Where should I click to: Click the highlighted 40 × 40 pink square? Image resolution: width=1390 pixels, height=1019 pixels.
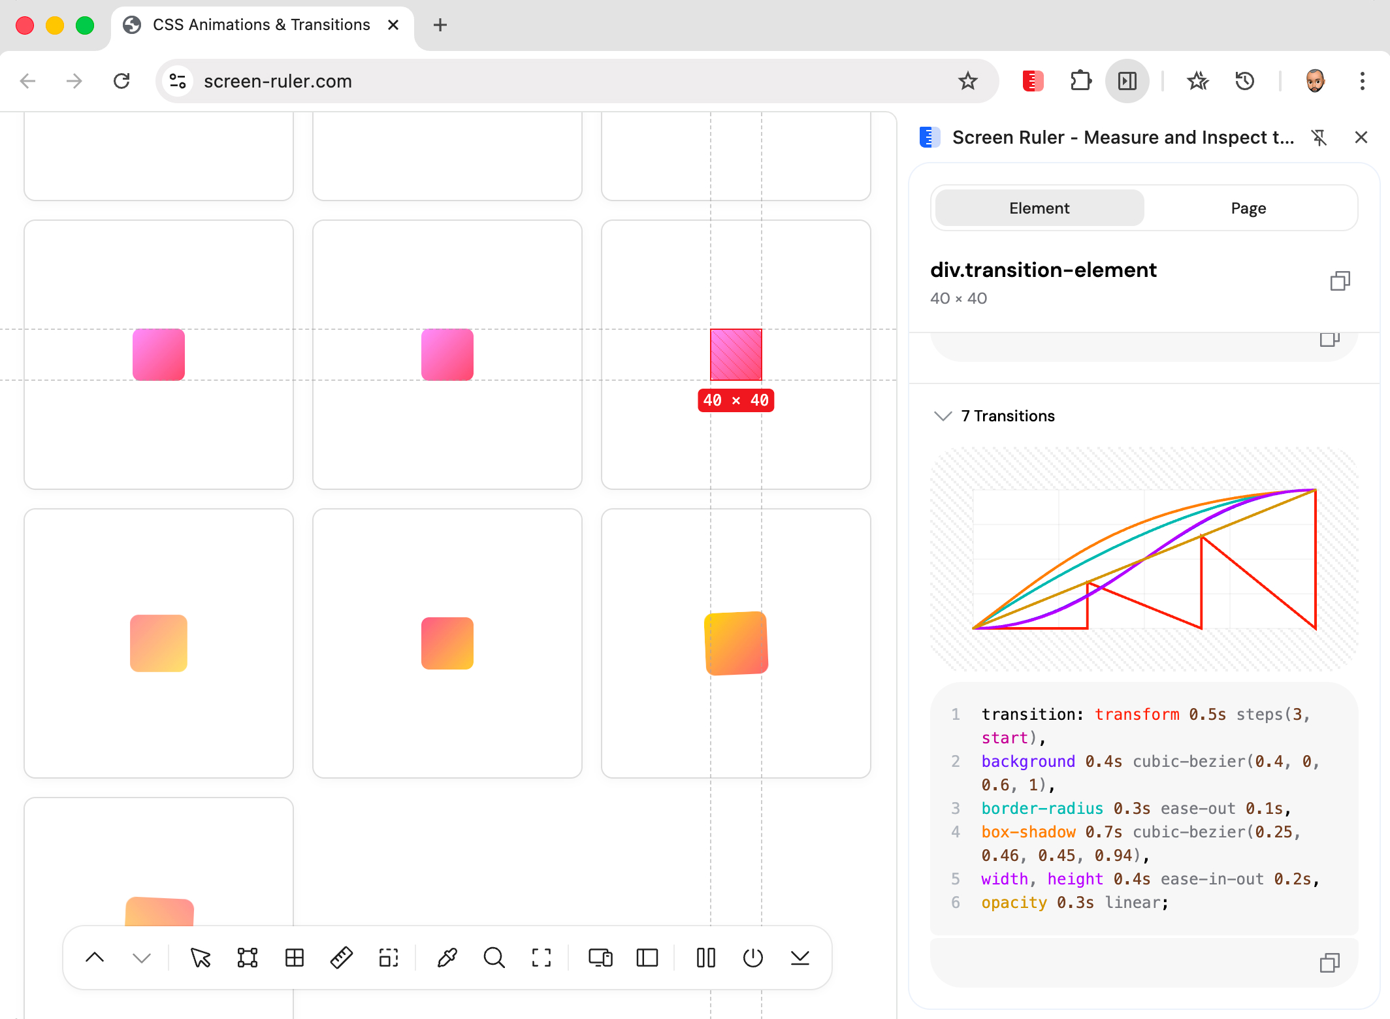[x=736, y=355]
